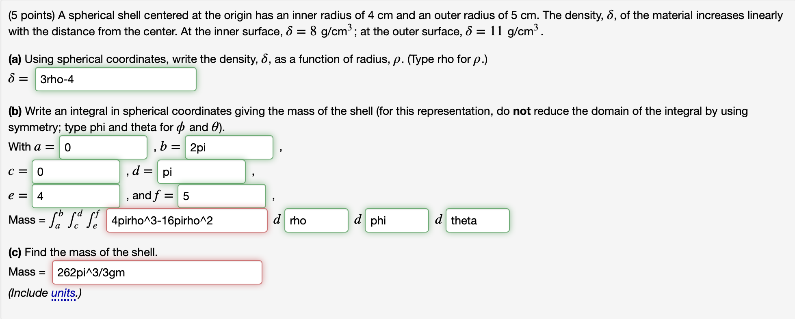Click the delta equals label before the density field
This screenshot has width=795, height=319.
tap(17, 79)
